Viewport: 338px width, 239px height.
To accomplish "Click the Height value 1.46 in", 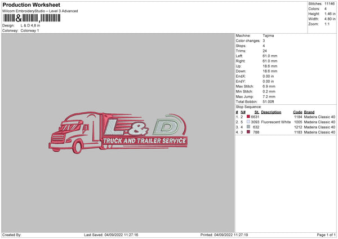I will [x=330, y=14].
